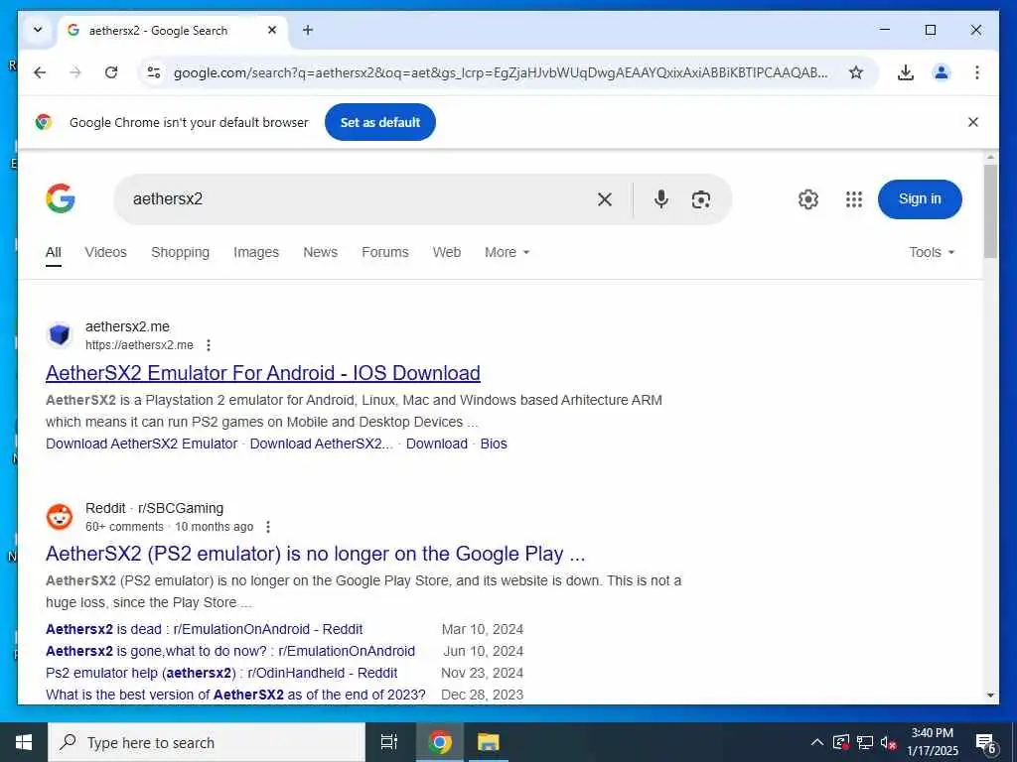Open the Google apps grid

point(854,199)
